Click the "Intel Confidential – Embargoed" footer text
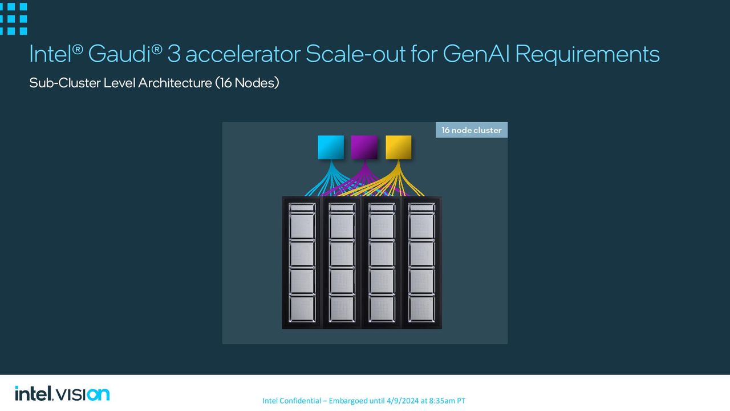The image size is (730, 411). point(364,401)
